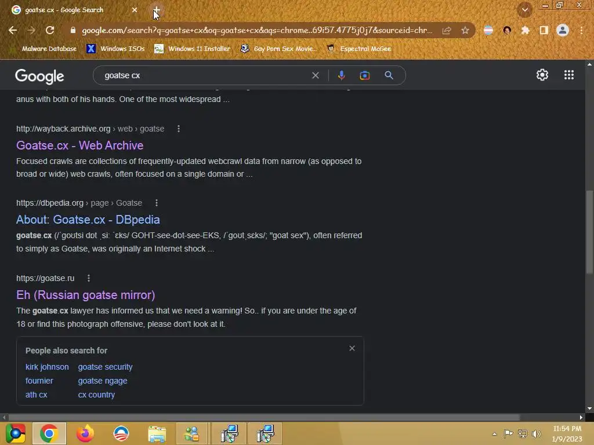The height and width of the screenshot is (445, 594).
Task: Go back to previous page
Action: [x=13, y=30]
